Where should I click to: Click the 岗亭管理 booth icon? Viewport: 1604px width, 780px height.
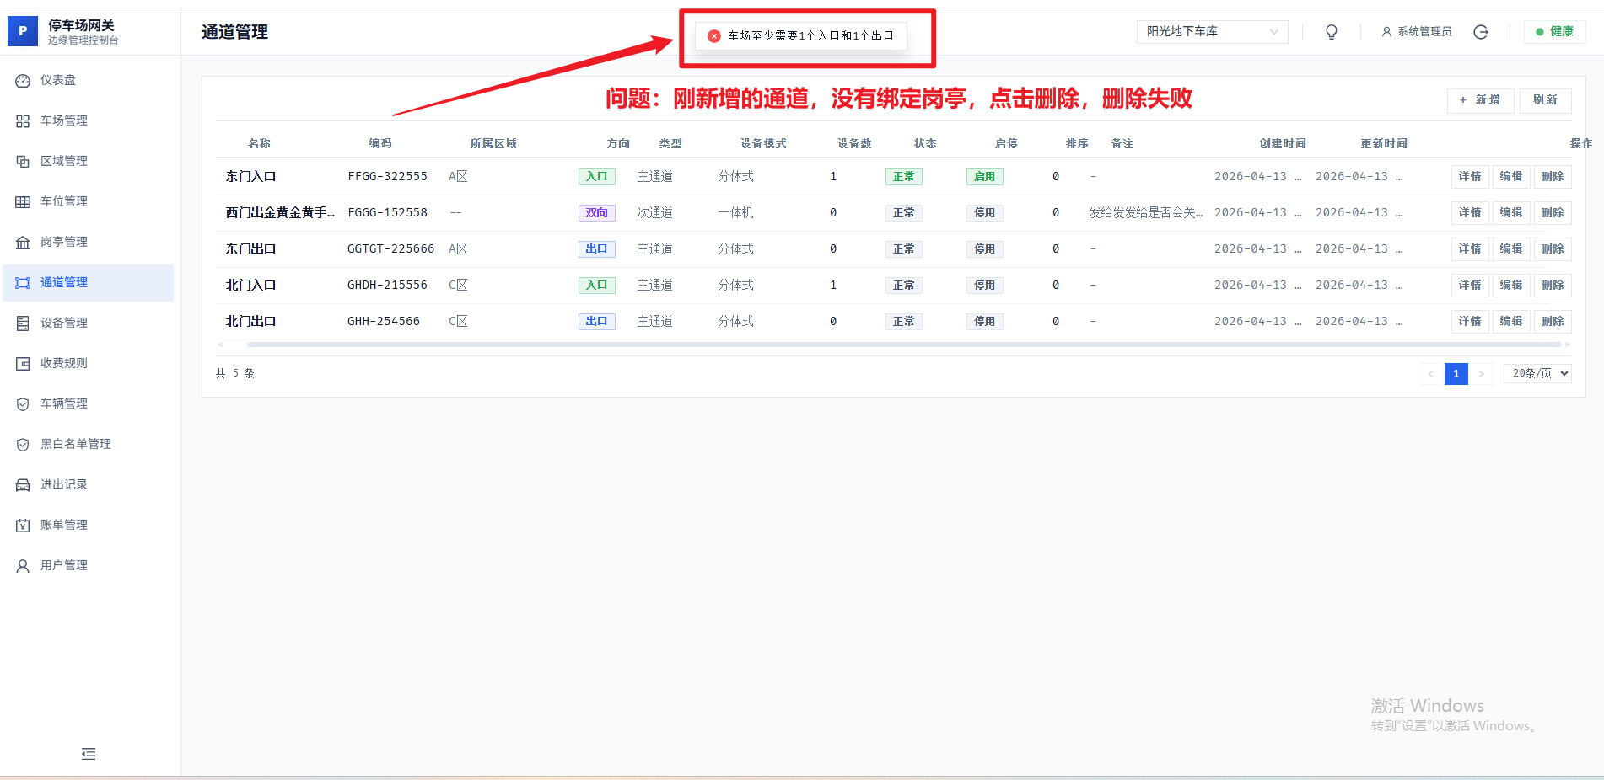[x=23, y=243]
